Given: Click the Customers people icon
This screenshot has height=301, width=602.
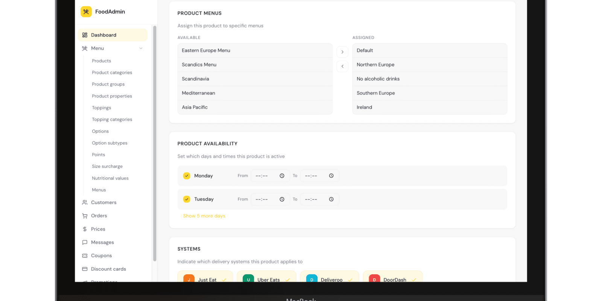Looking at the screenshot, I should [85, 202].
